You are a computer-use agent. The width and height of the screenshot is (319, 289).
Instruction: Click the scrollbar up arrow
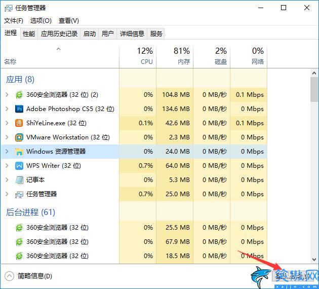coord(314,73)
